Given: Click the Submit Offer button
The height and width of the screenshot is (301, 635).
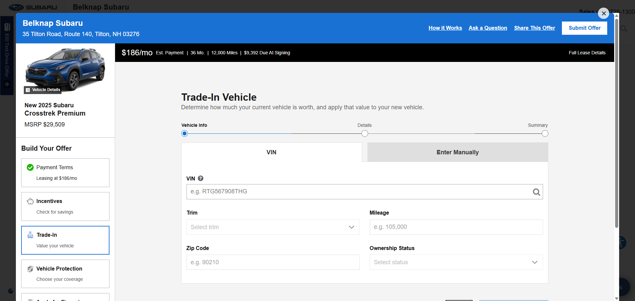Looking at the screenshot, I should 584,28.
